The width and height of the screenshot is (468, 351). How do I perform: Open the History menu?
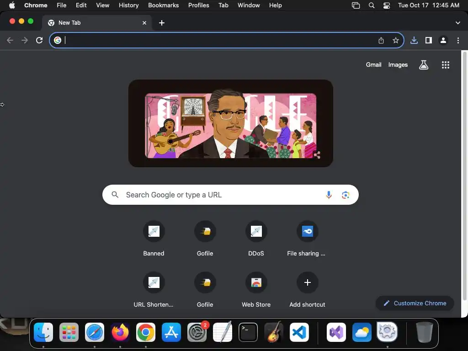128,5
